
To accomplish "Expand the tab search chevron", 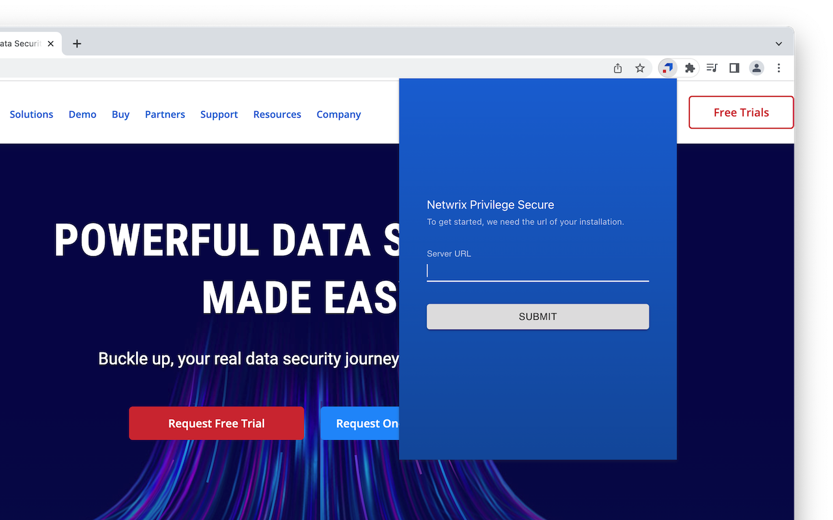I will 778,44.
